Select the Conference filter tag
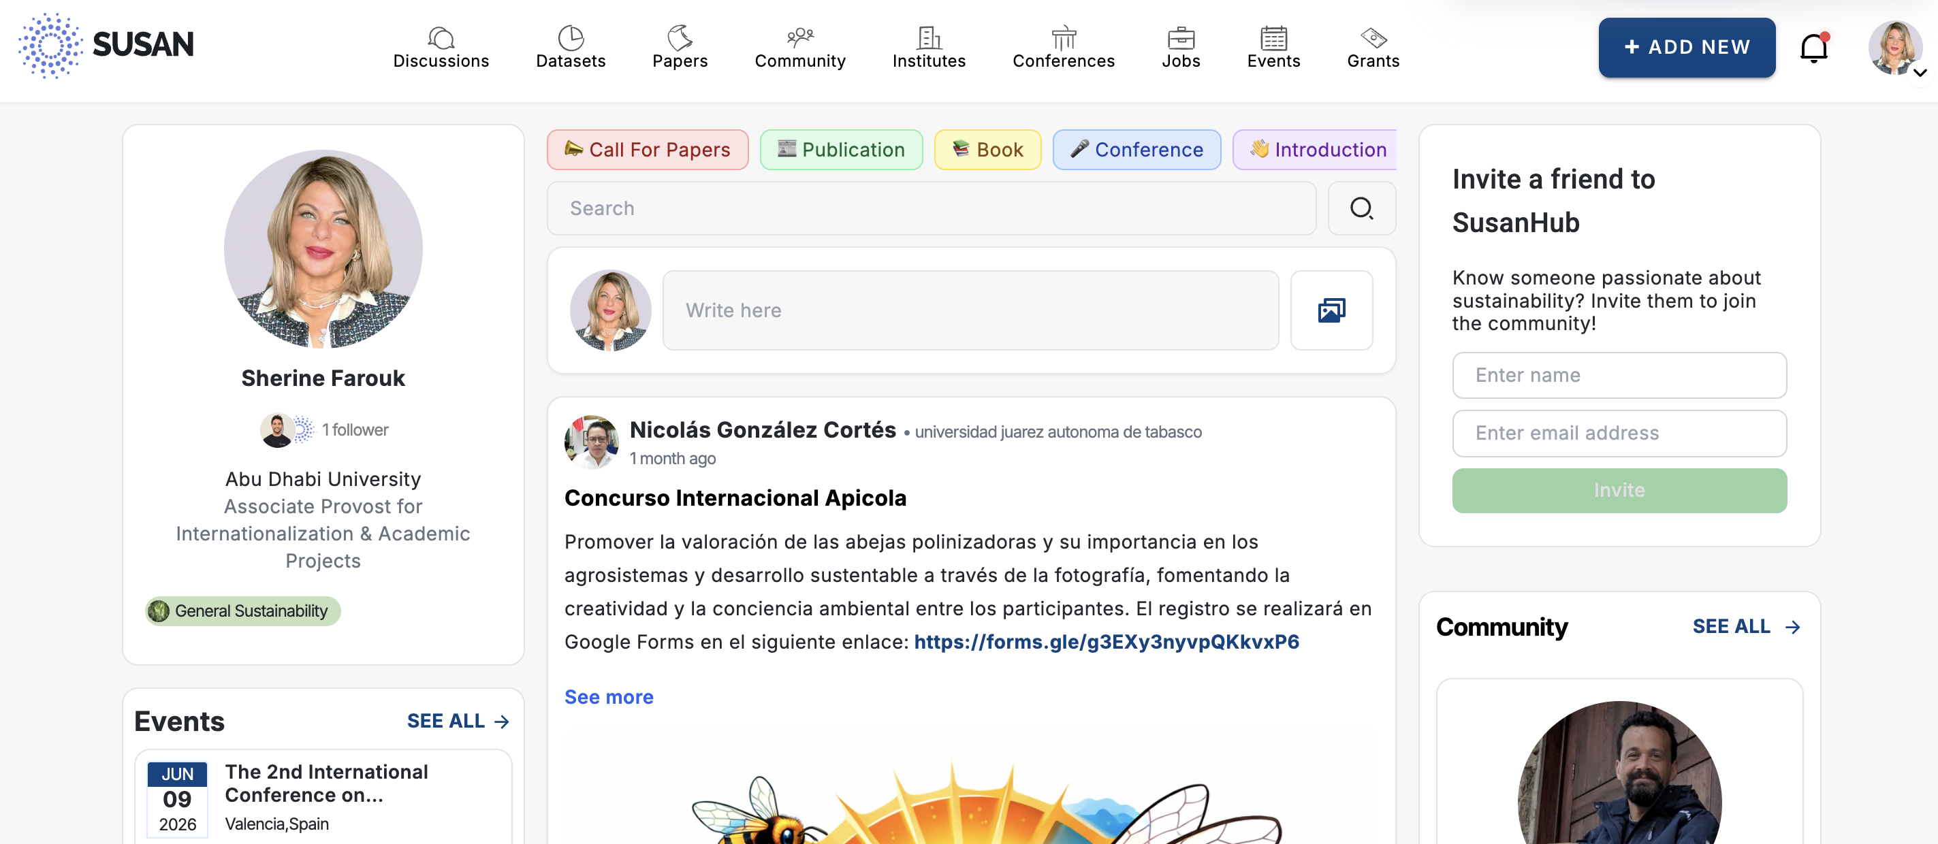The image size is (1938, 844). coord(1136,150)
